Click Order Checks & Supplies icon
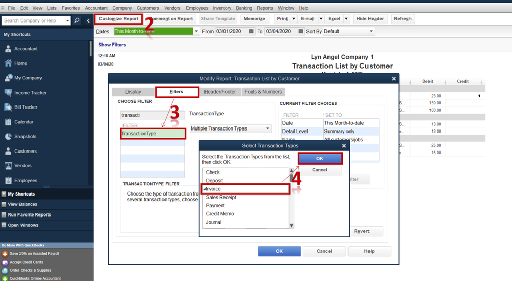Screen dimensions: 512x281 pyautogui.click(x=5, y=271)
